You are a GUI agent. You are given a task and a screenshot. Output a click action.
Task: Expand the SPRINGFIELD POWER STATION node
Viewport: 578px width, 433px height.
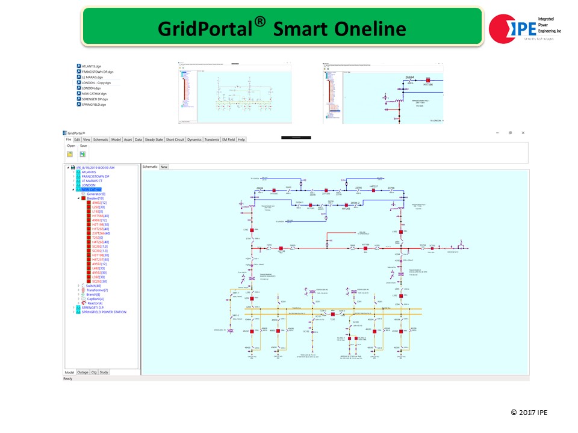coord(73,312)
